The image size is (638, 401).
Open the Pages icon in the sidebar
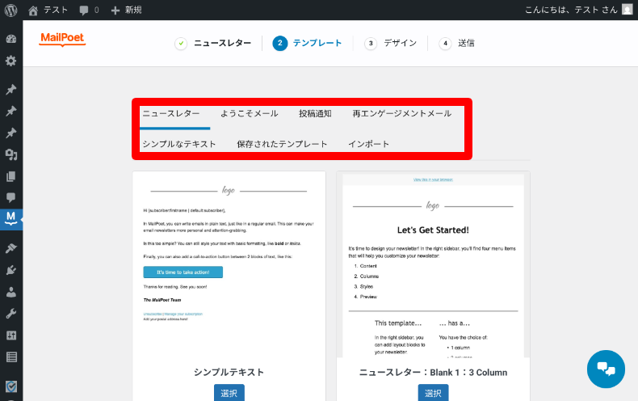[11, 176]
